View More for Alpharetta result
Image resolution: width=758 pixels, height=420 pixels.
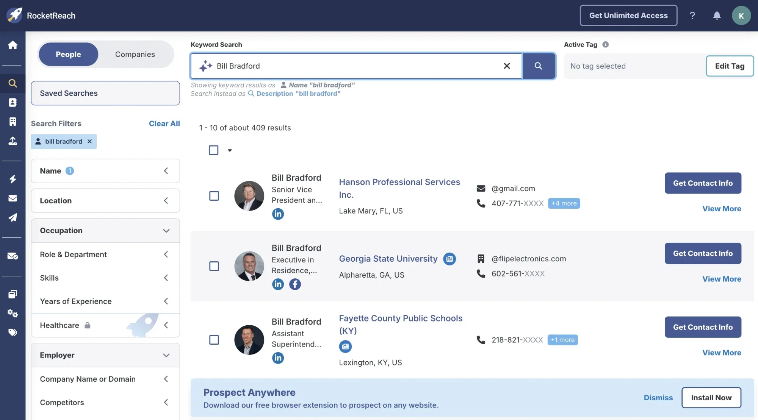(722, 279)
